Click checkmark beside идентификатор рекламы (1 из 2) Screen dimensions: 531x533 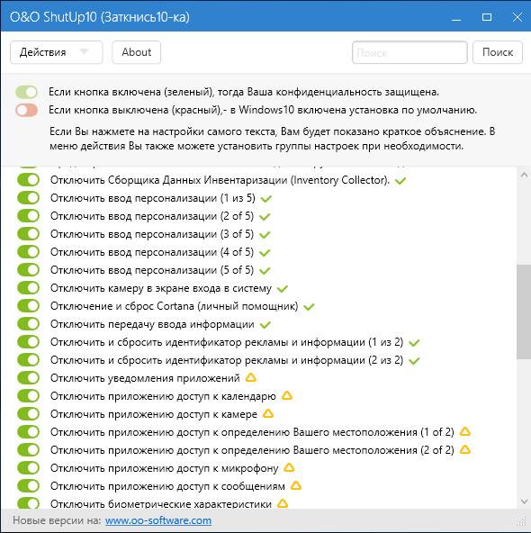(x=414, y=343)
